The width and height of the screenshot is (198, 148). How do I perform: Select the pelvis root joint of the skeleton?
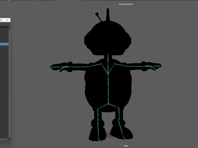108,104
